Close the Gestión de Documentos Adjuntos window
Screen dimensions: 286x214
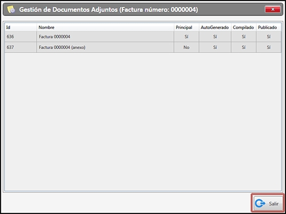tap(273, 9)
